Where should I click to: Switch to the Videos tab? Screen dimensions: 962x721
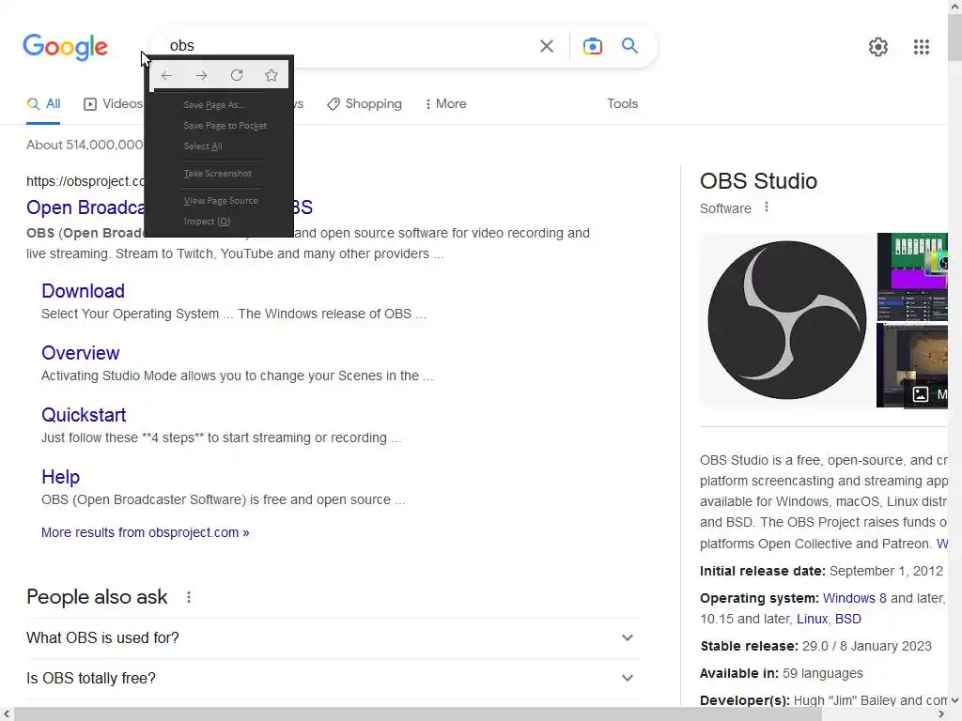pos(113,104)
